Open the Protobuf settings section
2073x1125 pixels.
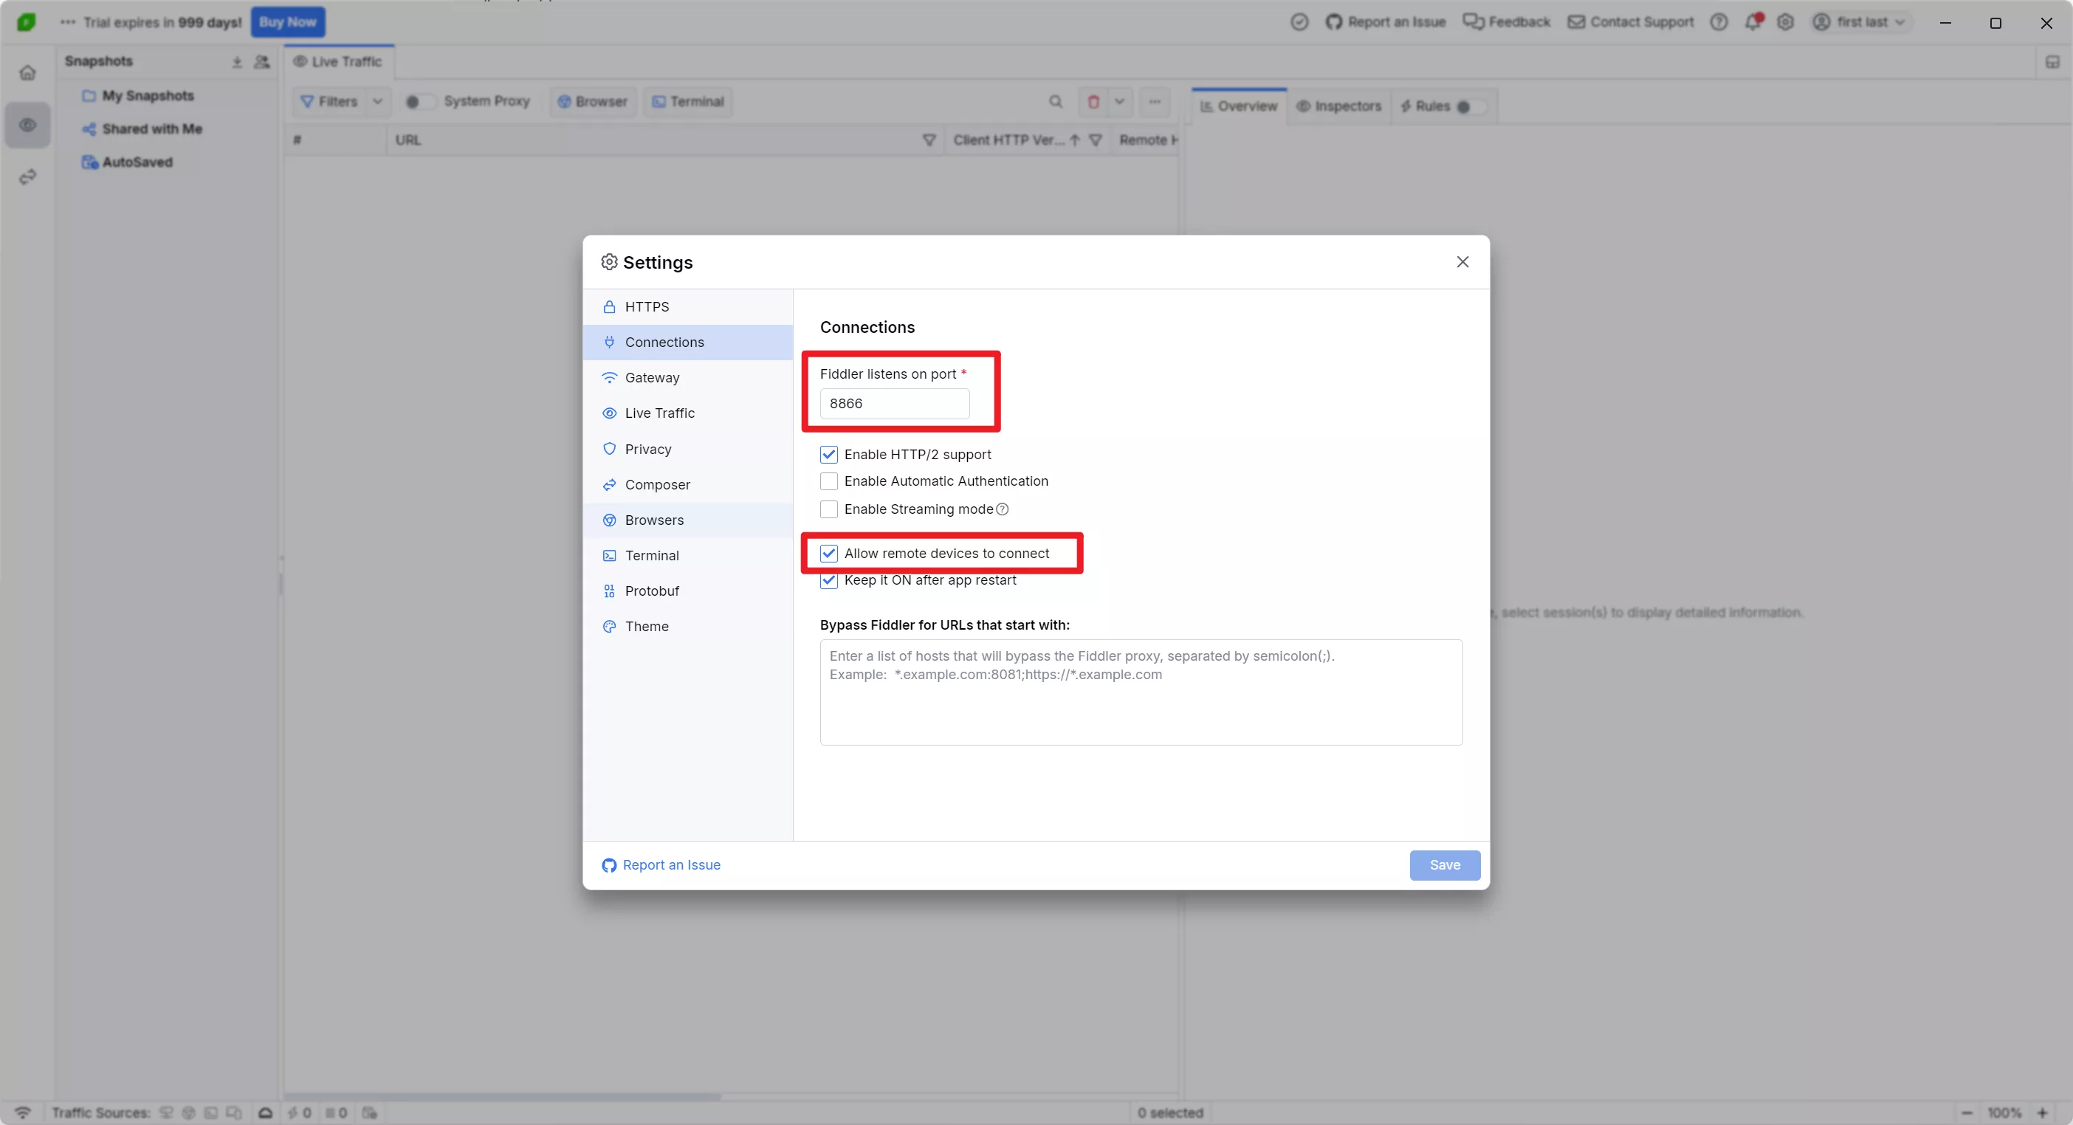pos(688,591)
